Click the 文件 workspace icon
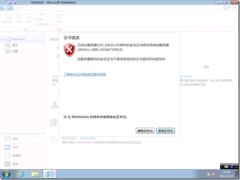Screen dimensions: 240x180 (x=7, y=147)
